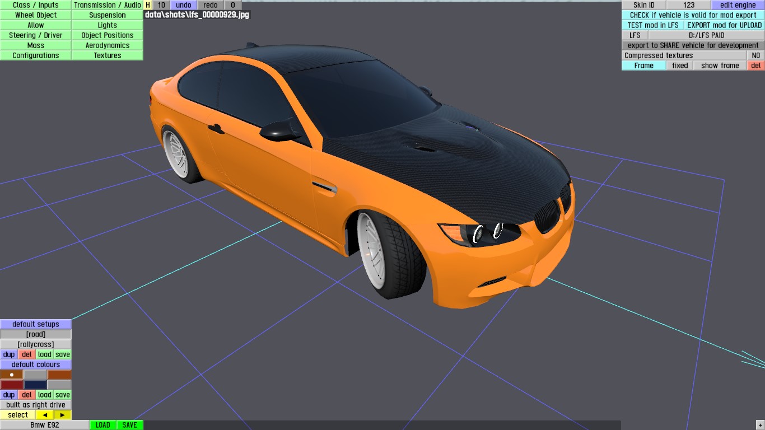
Task: Click the redo count showing 0
Action: (x=233, y=5)
